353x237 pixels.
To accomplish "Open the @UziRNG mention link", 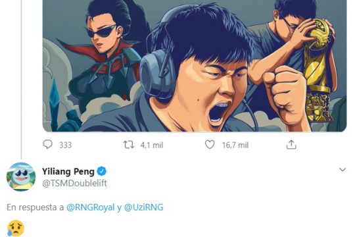I will (x=143, y=207).
